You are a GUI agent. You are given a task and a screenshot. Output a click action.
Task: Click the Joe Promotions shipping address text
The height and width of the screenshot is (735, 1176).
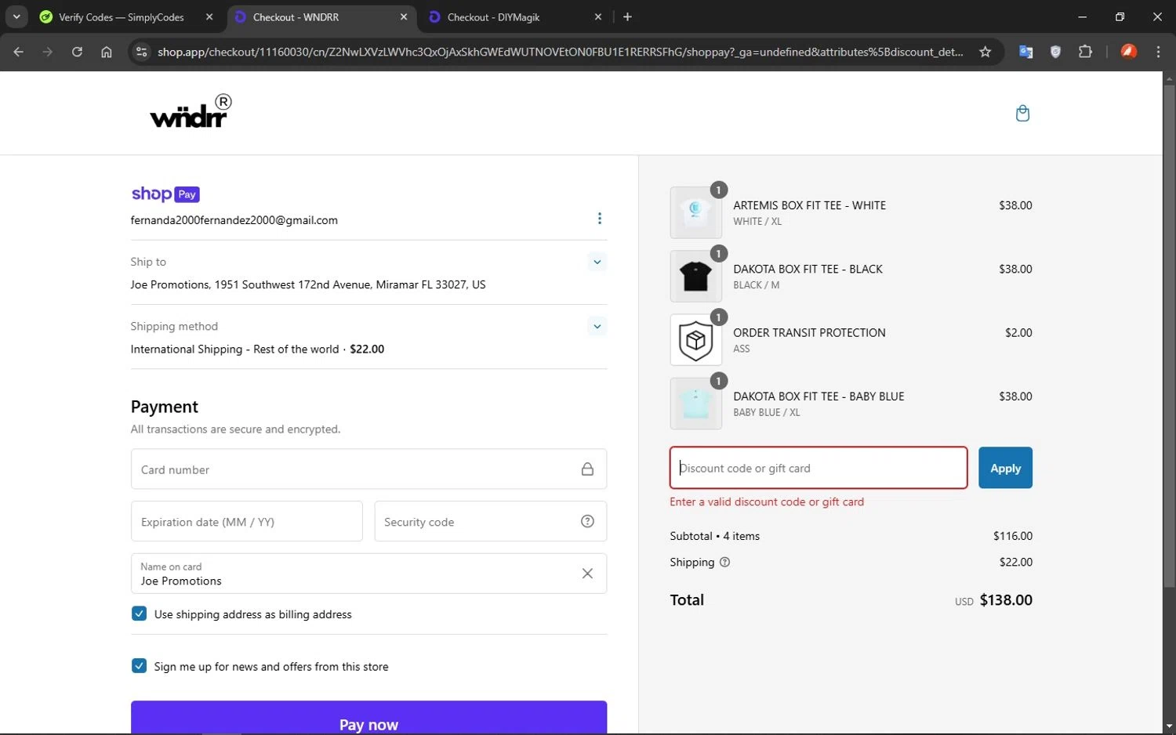click(308, 284)
